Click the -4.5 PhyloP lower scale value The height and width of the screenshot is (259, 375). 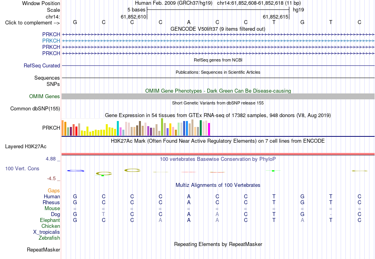[51, 179]
